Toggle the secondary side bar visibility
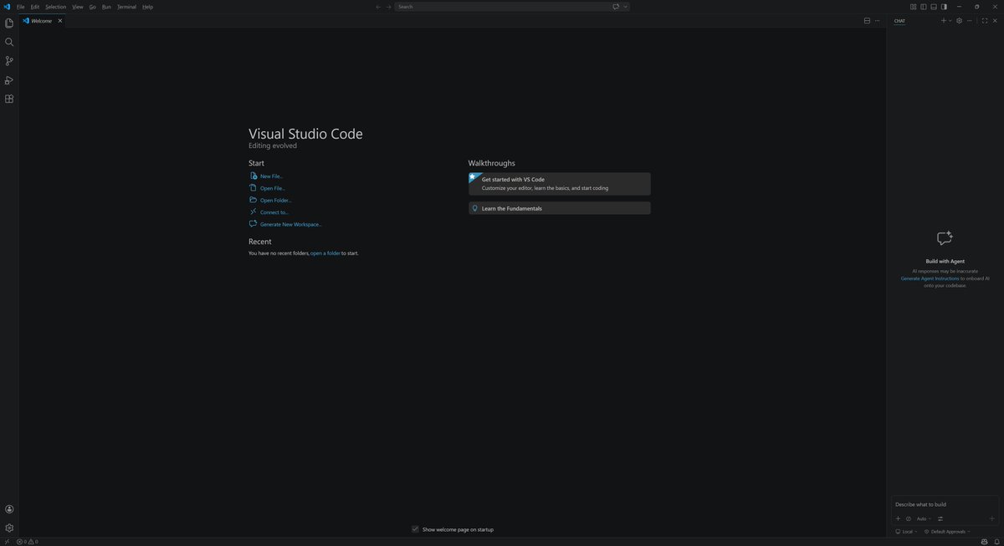 click(944, 7)
